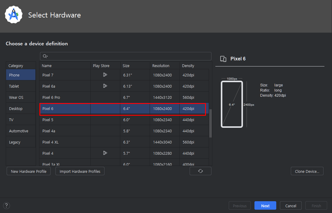The image size is (332, 213).
Task: Click the refresh device list icon button
Action: (x=201, y=171)
